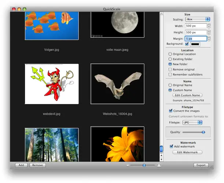The width and height of the screenshot is (224, 183).
Task: Click the Width stepper arrows
Action: point(209,26)
